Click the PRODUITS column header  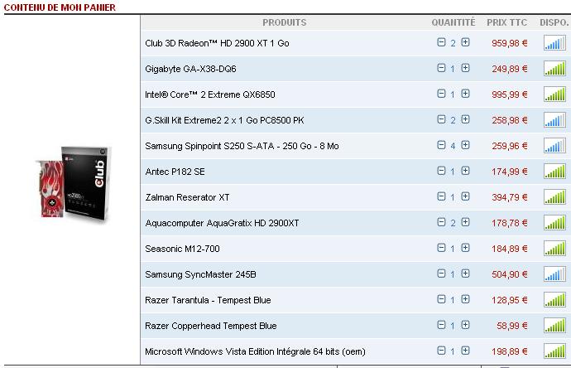pos(285,22)
